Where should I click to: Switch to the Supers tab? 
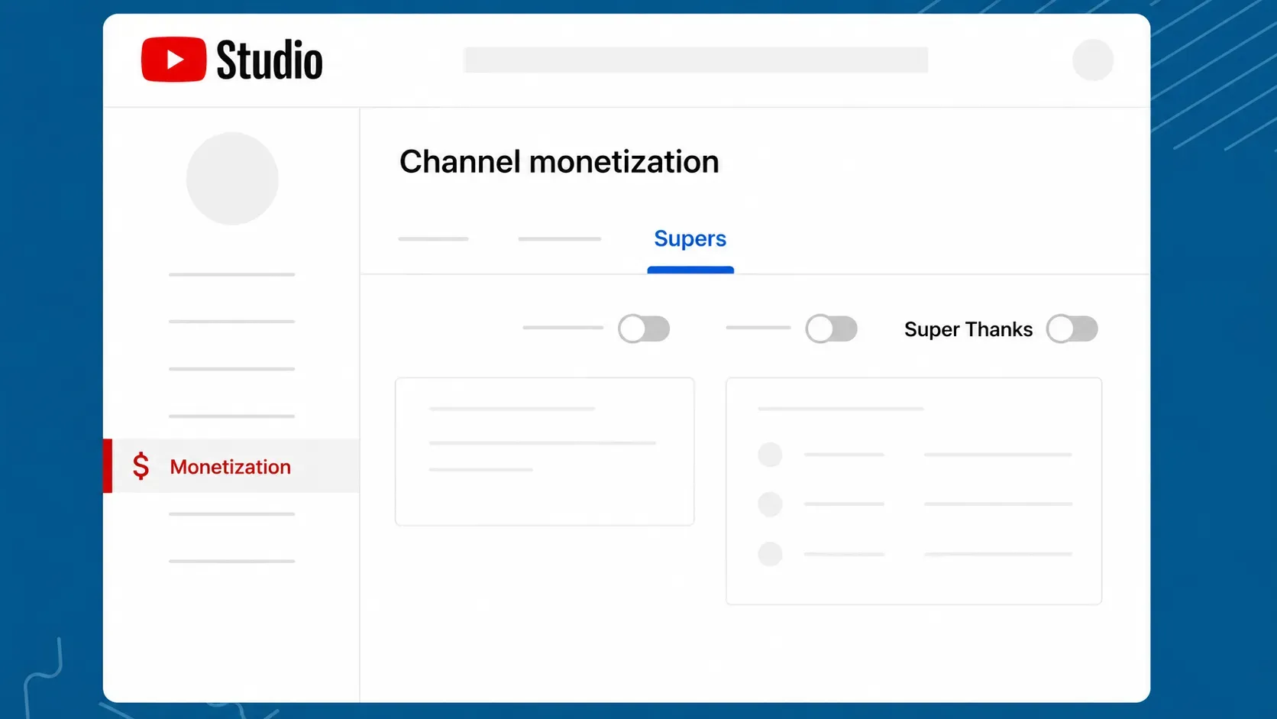690,239
